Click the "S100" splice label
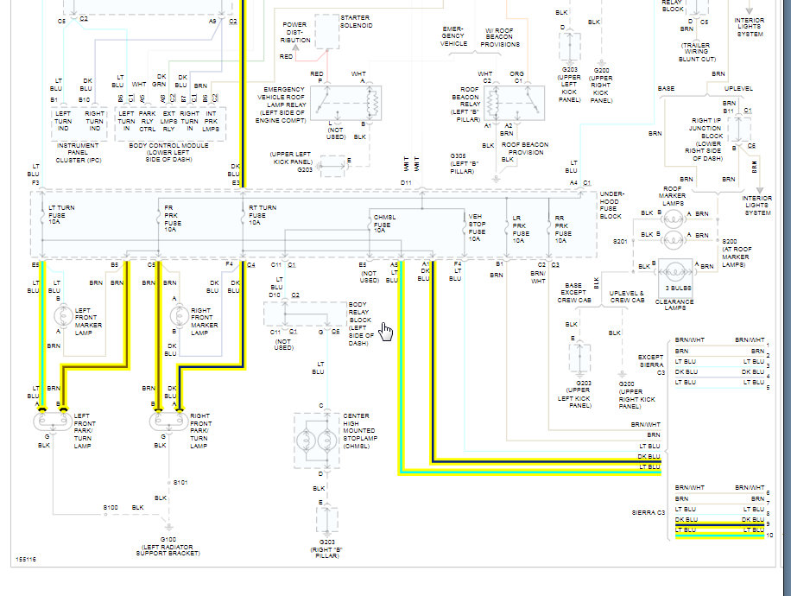Image resolution: width=791 pixels, height=596 pixels. tap(111, 507)
